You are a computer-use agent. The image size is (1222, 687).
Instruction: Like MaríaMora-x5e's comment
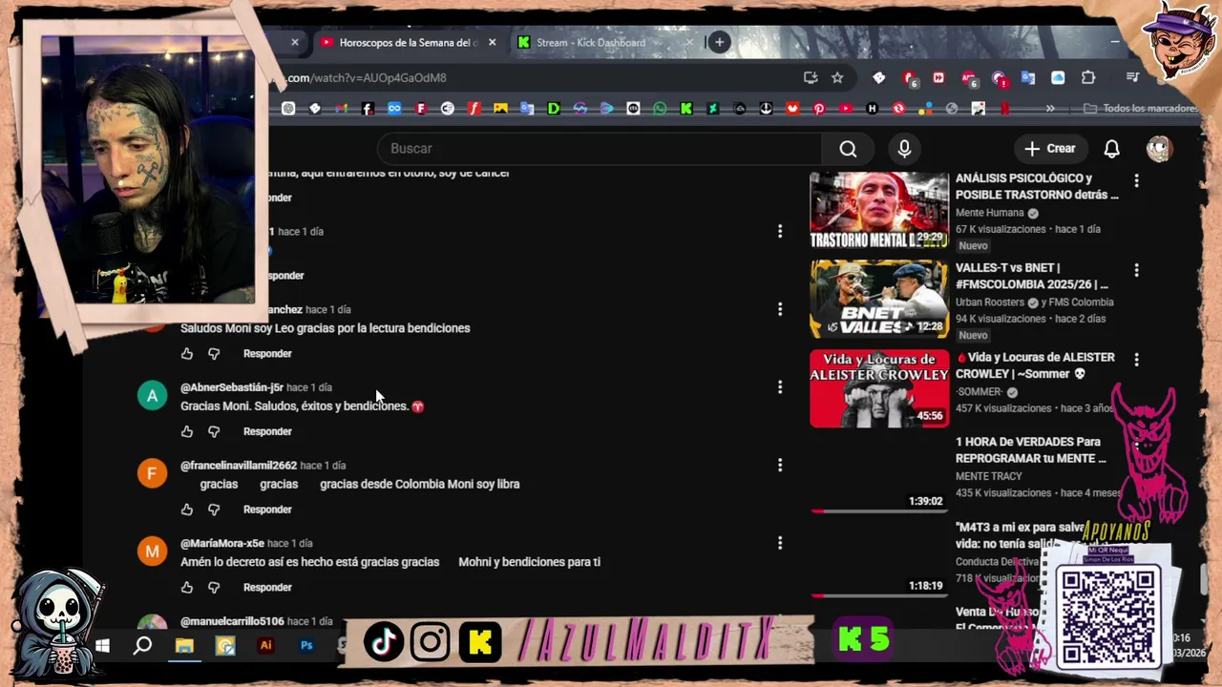point(187,588)
